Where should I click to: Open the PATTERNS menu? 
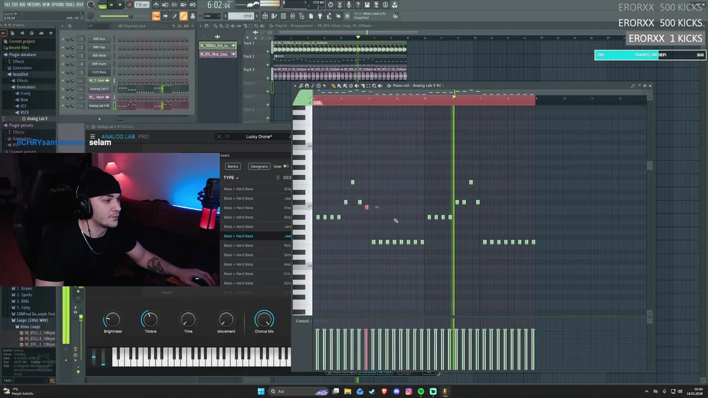coord(34,4)
